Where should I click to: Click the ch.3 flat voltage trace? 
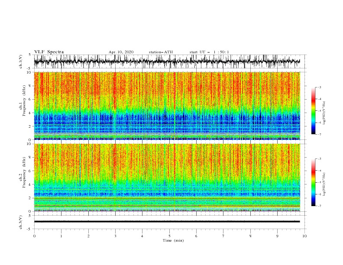point(167,222)
